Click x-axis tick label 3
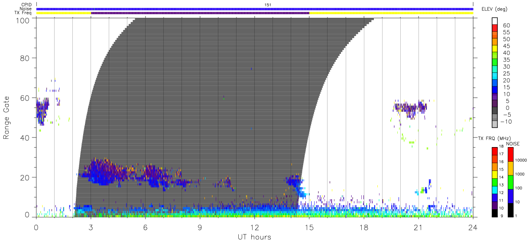 (91, 227)
